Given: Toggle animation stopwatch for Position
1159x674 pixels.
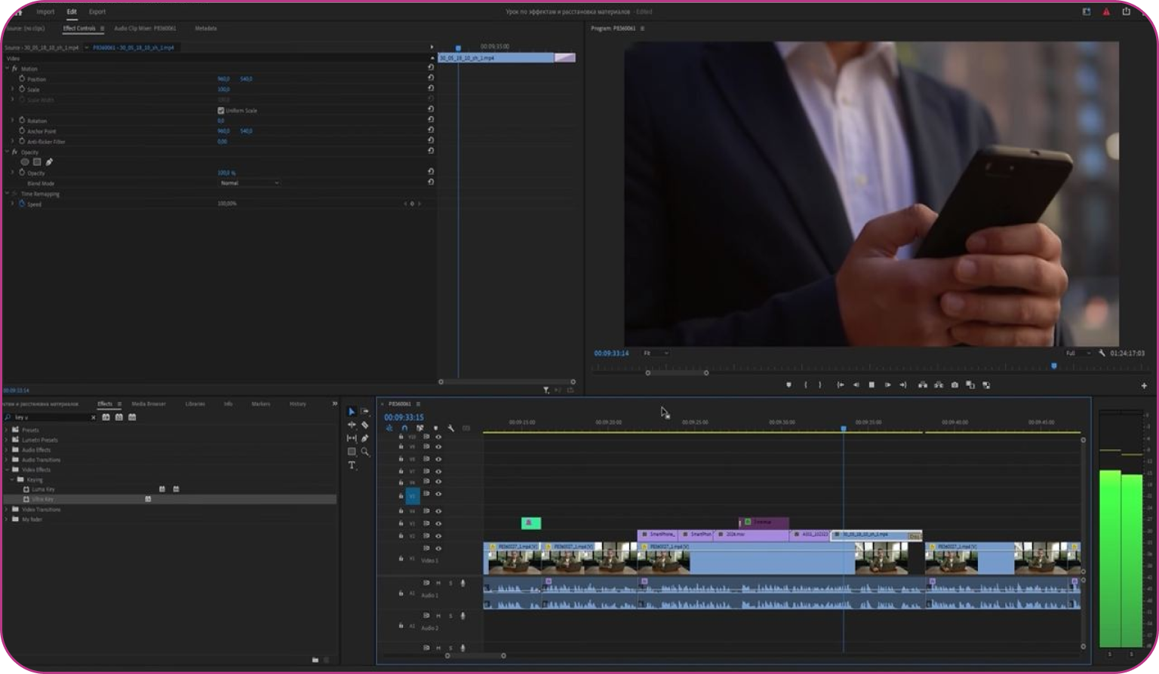Looking at the screenshot, I should [x=22, y=78].
